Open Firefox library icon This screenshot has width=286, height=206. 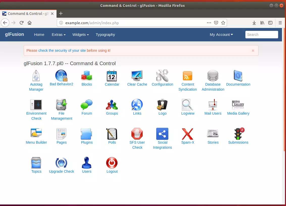point(262,23)
